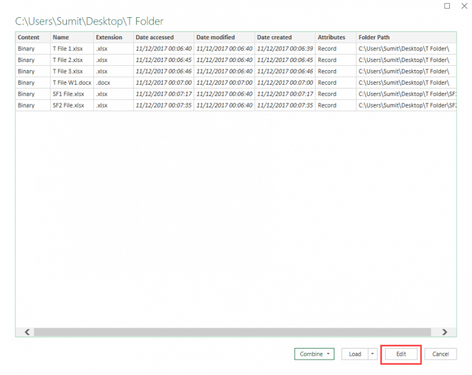Click the T File 2.xlsx name cell
Screen dimensions: 472x375
72,60
